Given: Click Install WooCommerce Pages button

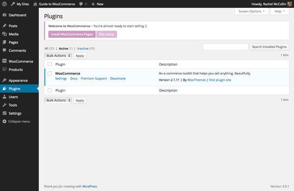Looking at the screenshot, I should (72, 34).
